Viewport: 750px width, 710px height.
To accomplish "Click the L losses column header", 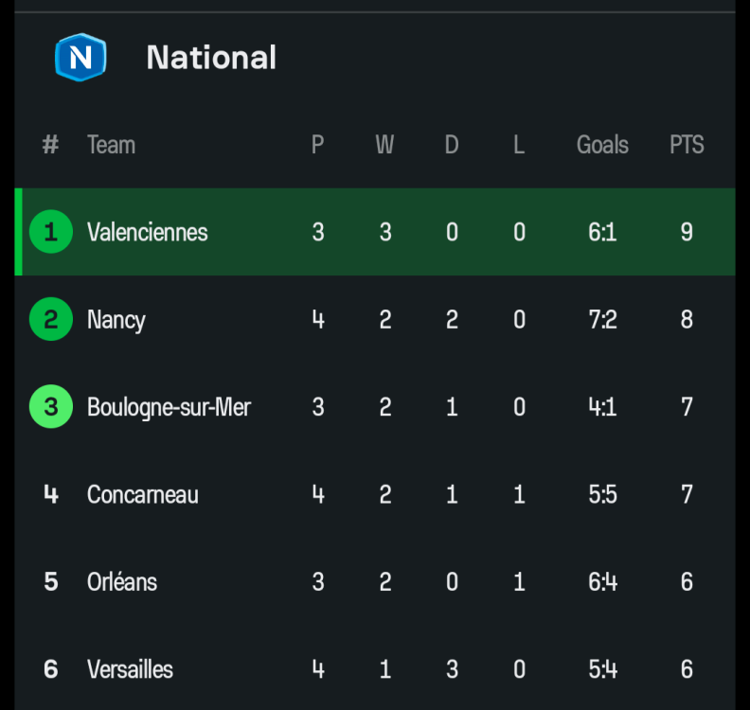I will (x=519, y=145).
